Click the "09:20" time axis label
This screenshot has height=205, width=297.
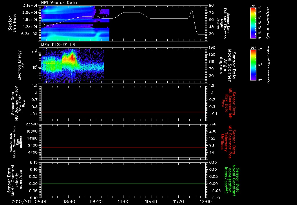(96, 202)
